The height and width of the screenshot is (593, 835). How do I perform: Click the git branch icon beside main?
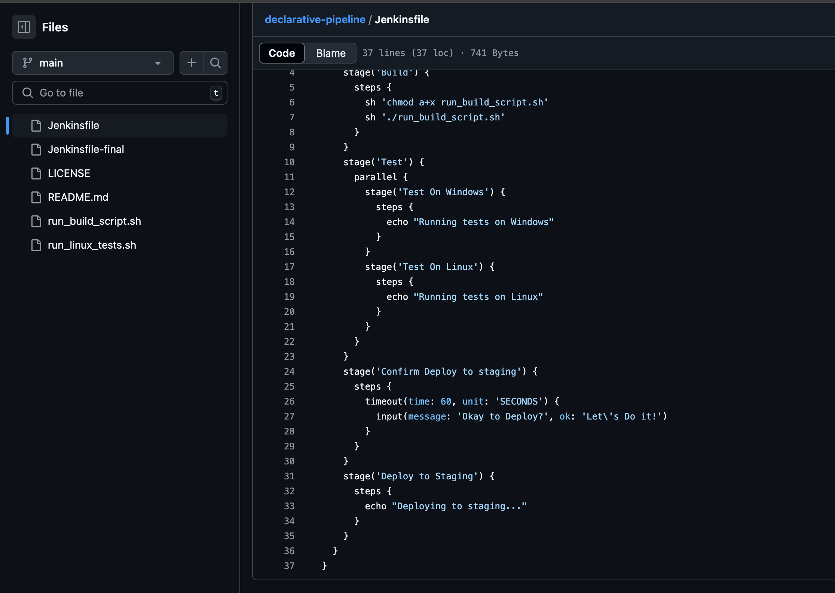point(27,63)
